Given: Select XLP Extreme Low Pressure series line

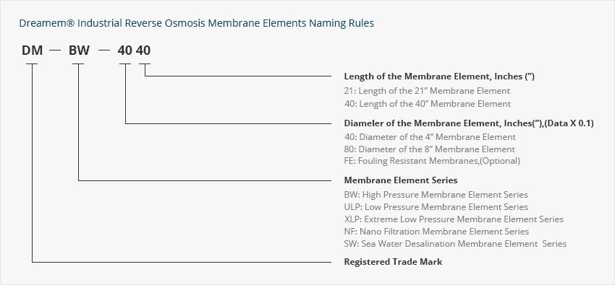Looking at the screenshot, I should [454, 219].
